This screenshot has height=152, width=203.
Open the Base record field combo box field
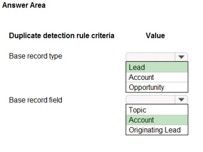tap(157, 99)
